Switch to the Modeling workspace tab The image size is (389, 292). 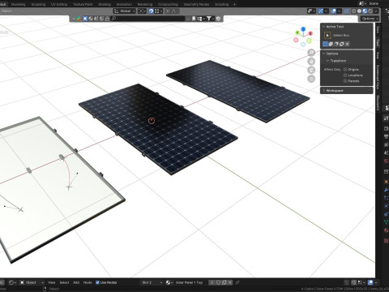point(18,4)
